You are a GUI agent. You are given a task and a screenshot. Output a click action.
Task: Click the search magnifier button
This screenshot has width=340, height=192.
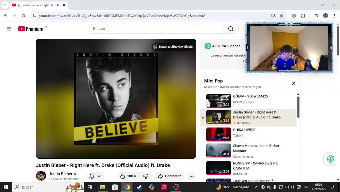coord(231,29)
